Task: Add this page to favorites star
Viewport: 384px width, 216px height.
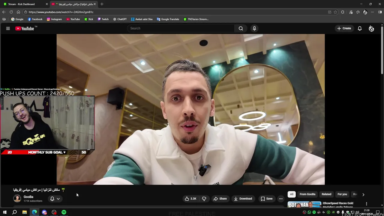Action: coord(335,12)
